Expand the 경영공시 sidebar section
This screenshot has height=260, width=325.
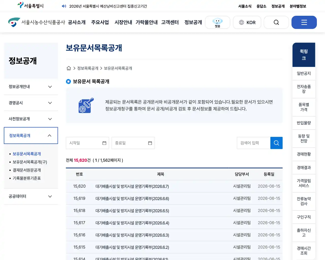pyautogui.click(x=31, y=103)
